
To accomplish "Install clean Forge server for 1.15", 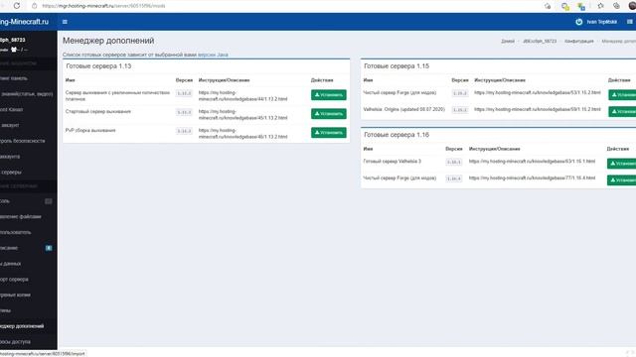I will 622,95.
